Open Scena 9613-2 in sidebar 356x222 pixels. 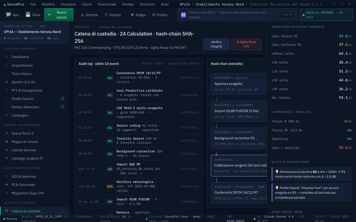coord(34,133)
